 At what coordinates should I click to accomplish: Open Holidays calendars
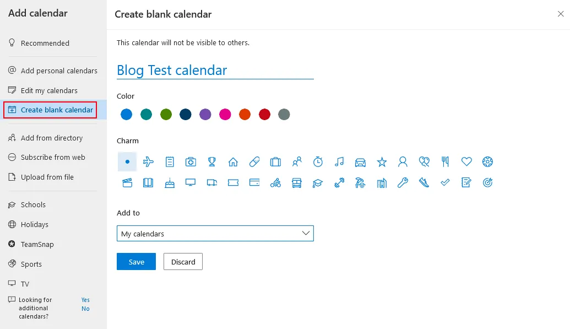click(35, 224)
